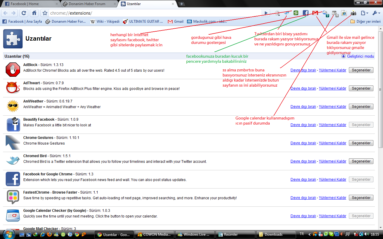Click the AdThwart red devil icon

click(13, 88)
